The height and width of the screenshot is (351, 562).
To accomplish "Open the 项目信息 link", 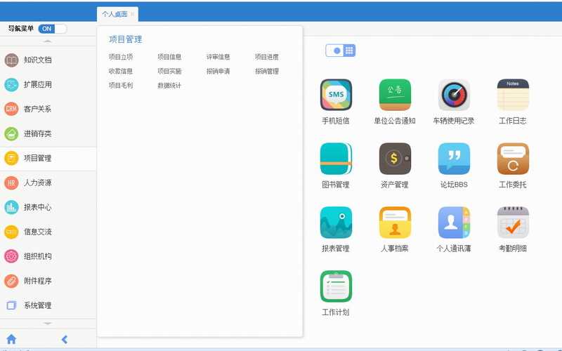I will coord(169,57).
